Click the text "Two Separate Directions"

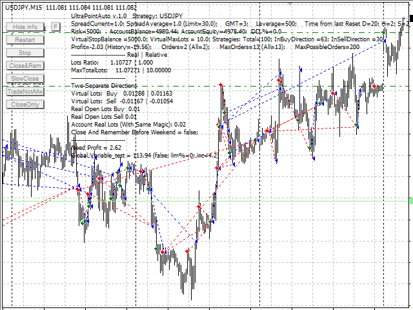[104, 86]
